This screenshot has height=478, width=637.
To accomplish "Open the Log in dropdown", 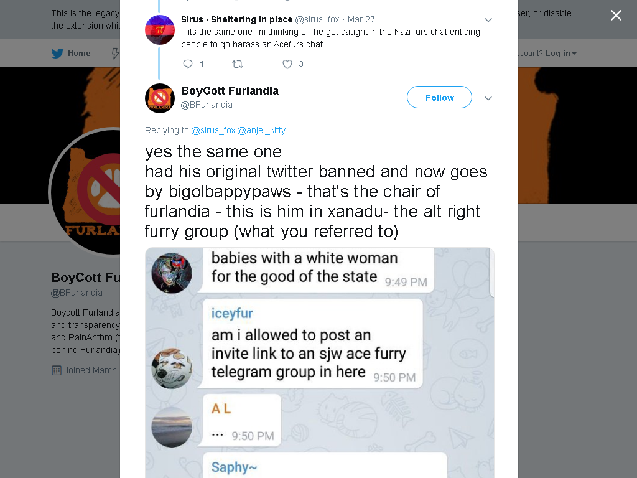I will 560,54.
